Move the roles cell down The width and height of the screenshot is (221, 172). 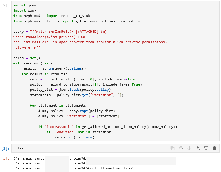click(x=189, y=148)
